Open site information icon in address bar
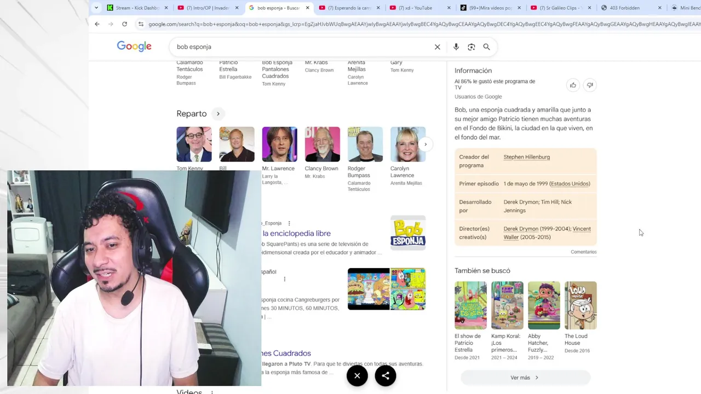The width and height of the screenshot is (701, 394). point(141,24)
